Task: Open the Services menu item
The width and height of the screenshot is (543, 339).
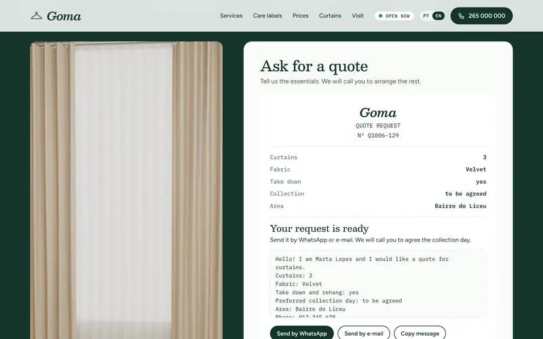Action: point(231,16)
